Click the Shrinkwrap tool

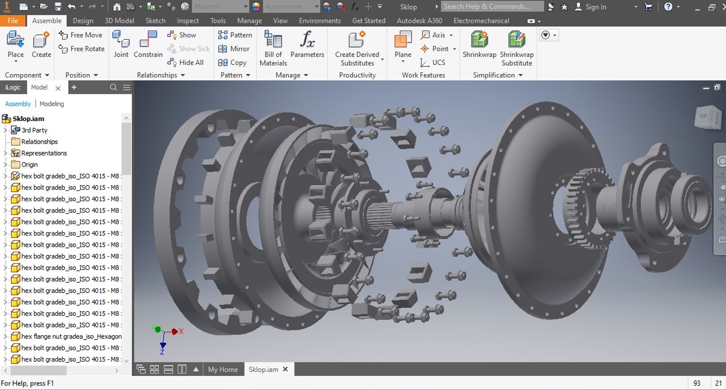pyautogui.click(x=479, y=45)
